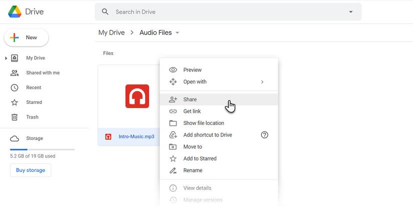Open the Audio Files folder dropdown

[177, 33]
